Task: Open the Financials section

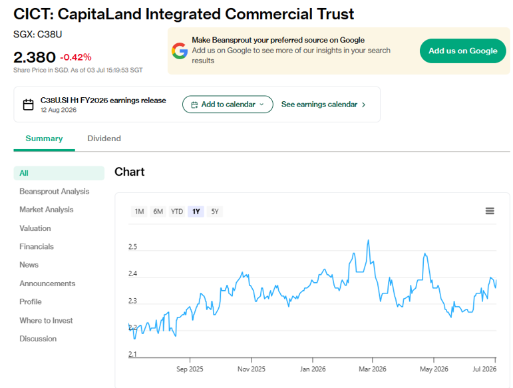Action: (37, 247)
